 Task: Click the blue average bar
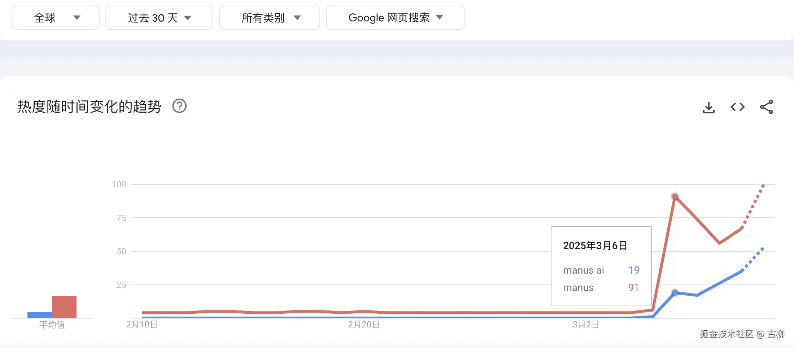[39, 315]
